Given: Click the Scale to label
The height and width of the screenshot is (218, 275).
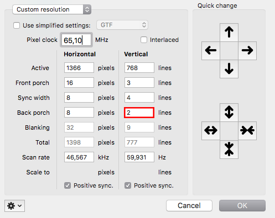Looking at the screenshot, I should tap(38, 172).
